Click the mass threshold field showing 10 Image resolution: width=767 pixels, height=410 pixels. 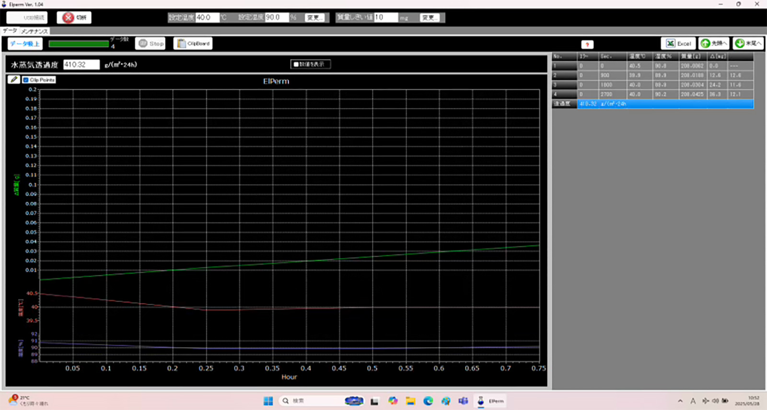coord(386,17)
